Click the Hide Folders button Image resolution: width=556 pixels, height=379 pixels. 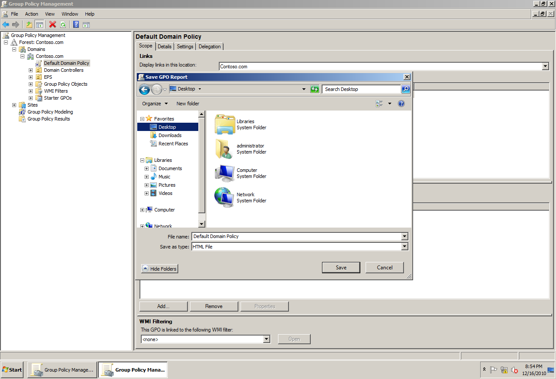tap(159, 268)
